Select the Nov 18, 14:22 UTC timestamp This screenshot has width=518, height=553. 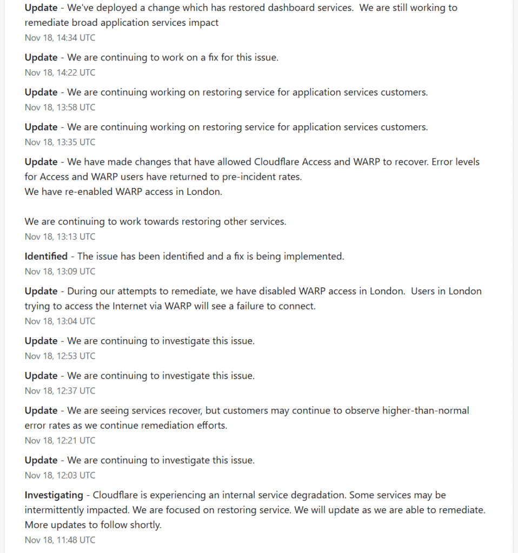click(x=60, y=72)
